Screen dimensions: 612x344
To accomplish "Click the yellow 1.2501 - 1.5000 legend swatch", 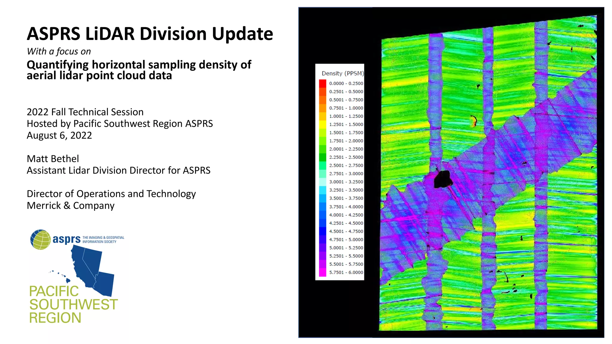I will pyautogui.click(x=322, y=125).
